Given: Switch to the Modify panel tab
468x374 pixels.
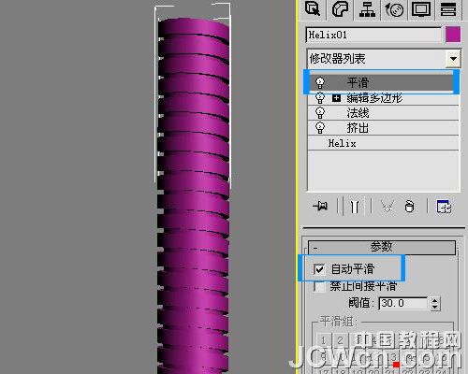Looking at the screenshot, I should point(340,9).
